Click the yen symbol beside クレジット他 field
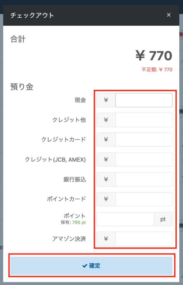The width and height of the screenshot is (183, 285). click(106, 120)
